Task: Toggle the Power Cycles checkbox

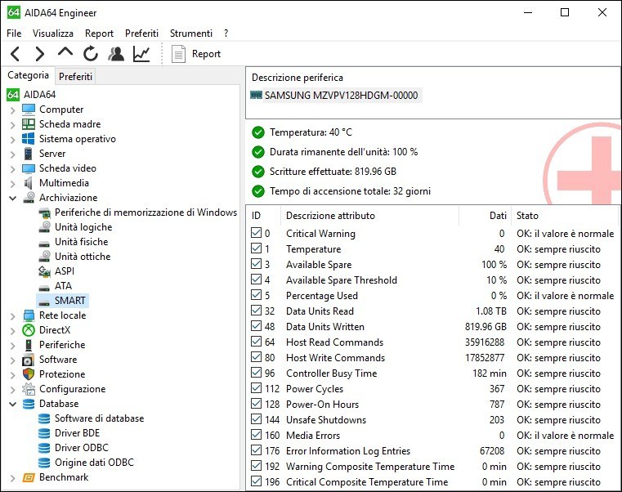Action: tap(257, 389)
